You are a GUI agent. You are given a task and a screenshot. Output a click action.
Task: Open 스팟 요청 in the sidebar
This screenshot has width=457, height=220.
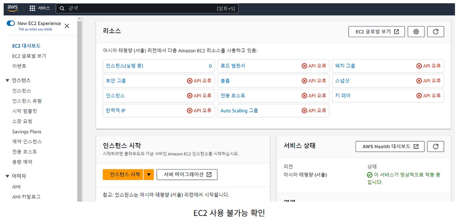[22, 121]
